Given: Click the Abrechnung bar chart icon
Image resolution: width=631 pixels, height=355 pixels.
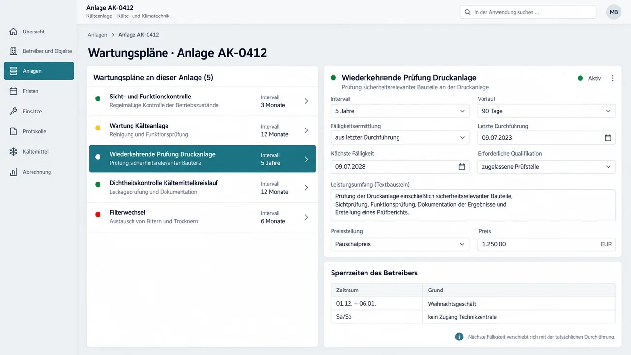Looking at the screenshot, I should [x=13, y=172].
